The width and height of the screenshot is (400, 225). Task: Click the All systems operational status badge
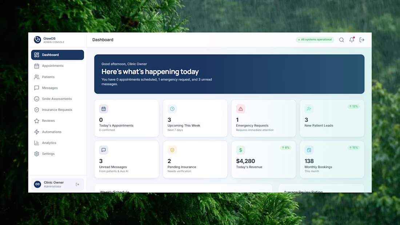[x=315, y=40]
